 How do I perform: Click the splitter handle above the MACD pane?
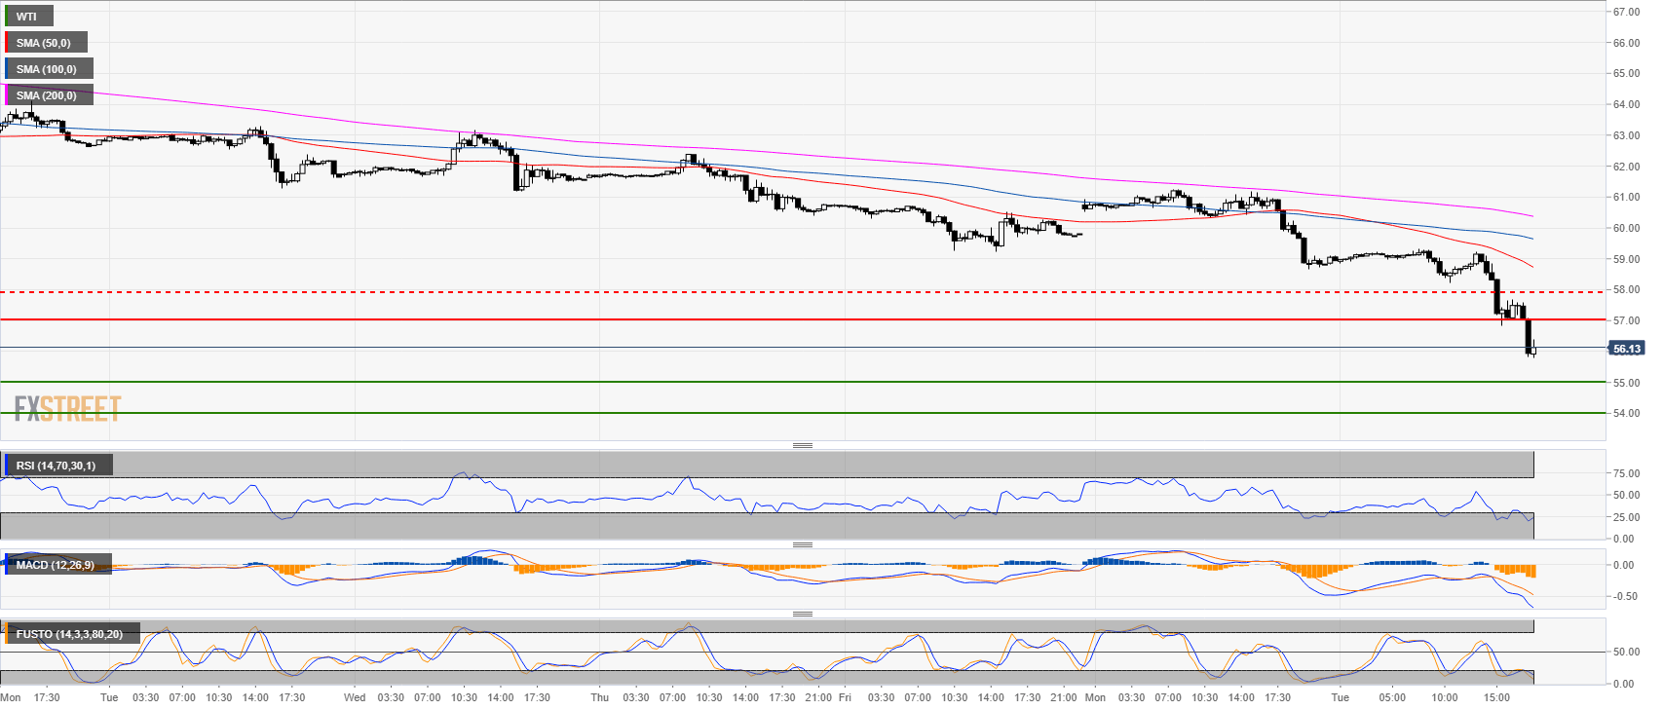coord(802,544)
